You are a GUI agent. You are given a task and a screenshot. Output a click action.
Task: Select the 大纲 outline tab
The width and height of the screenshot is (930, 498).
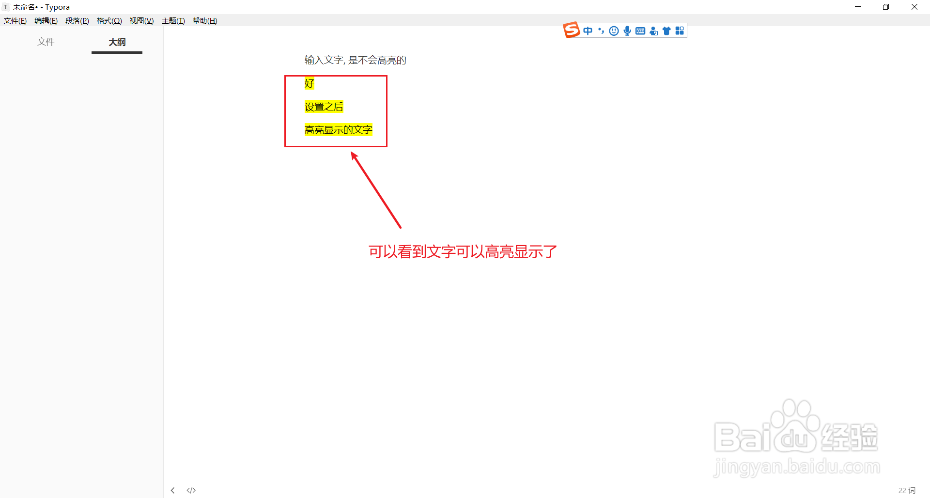click(116, 42)
